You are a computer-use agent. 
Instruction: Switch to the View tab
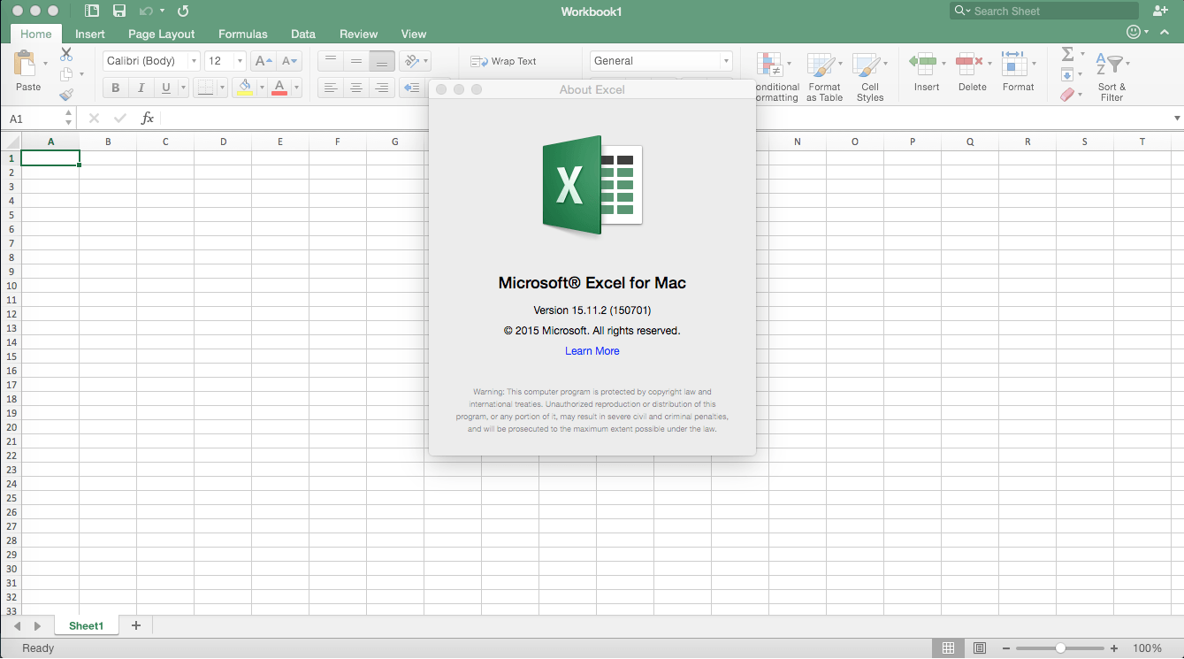pyautogui.click(x=414, y=34)
